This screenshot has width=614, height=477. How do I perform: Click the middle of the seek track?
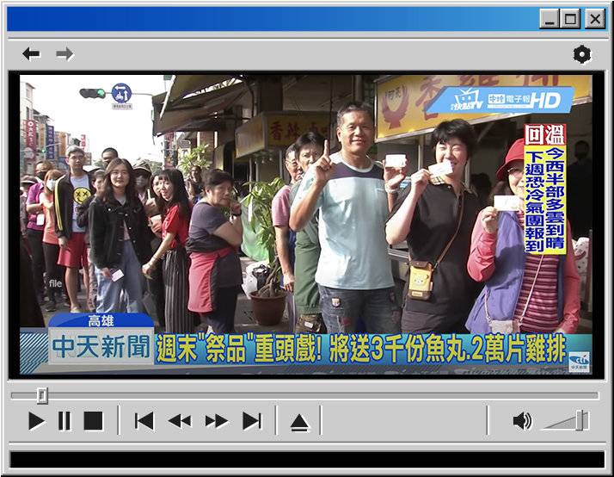coord(304,395)
